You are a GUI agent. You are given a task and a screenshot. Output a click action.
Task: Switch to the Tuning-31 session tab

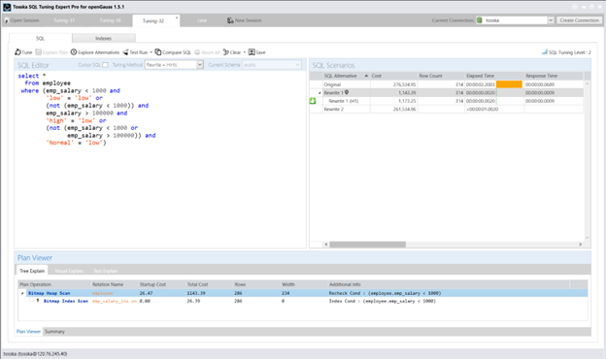pos(64,20)
